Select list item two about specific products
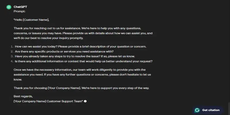 (64, 51)
